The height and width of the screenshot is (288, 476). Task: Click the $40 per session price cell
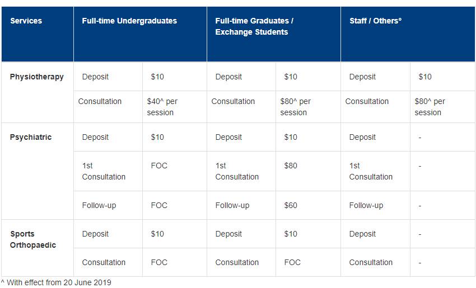(162, 107)
